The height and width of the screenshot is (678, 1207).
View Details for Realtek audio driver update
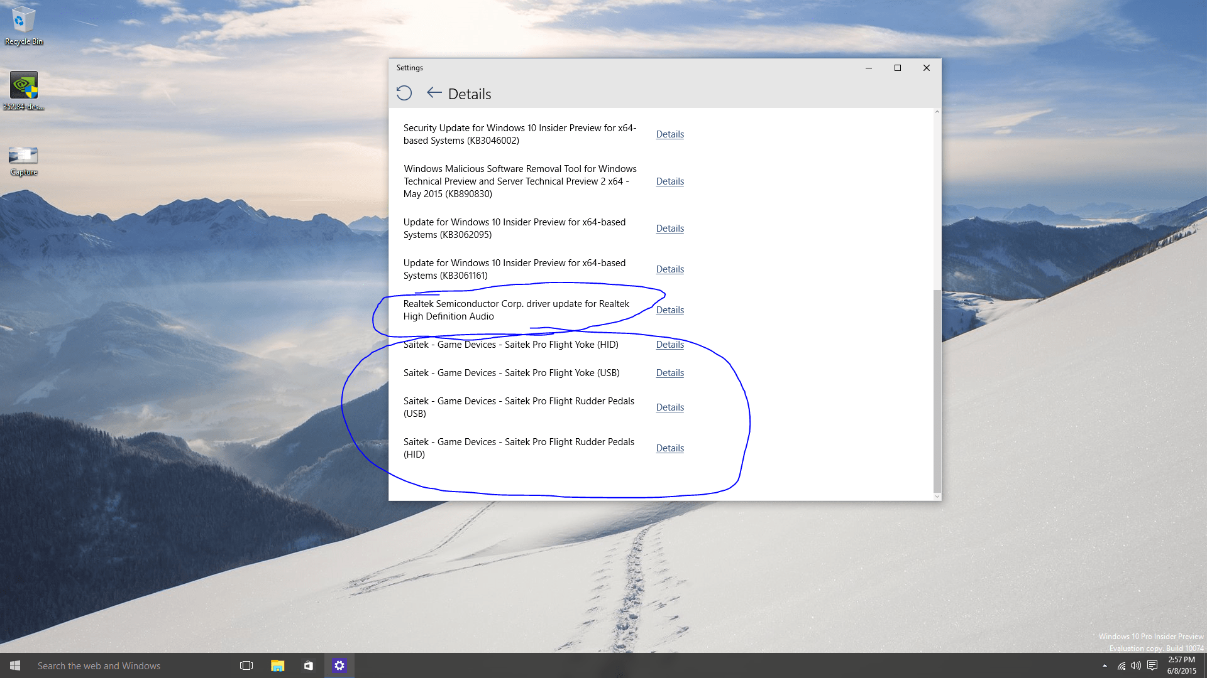[x=670, y=310]
